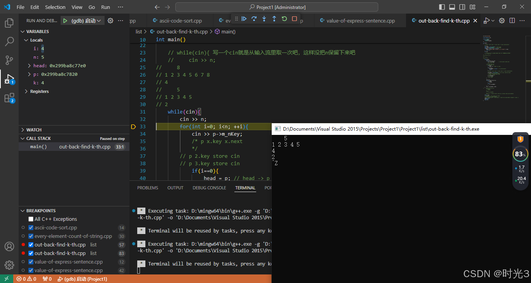Open the Go menu
531x283 pixels.
click(x=92, y=7)
